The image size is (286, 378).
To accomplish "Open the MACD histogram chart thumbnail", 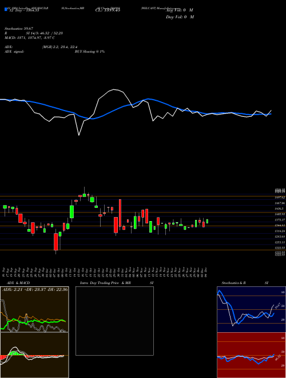I will point(34,355).
